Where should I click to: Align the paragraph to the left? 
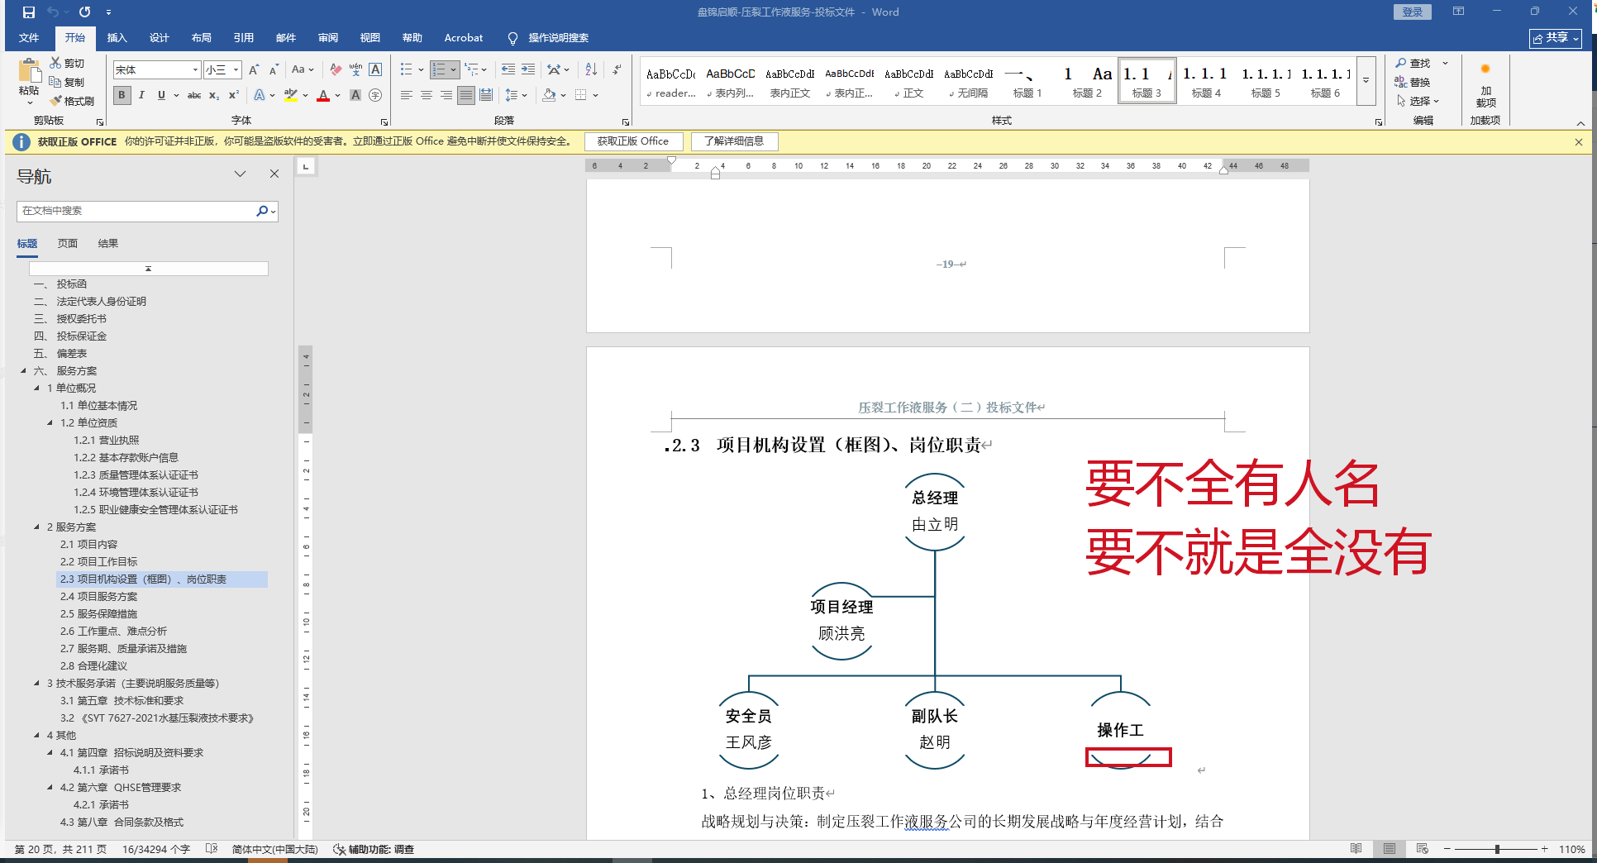(x=407, y=95)
